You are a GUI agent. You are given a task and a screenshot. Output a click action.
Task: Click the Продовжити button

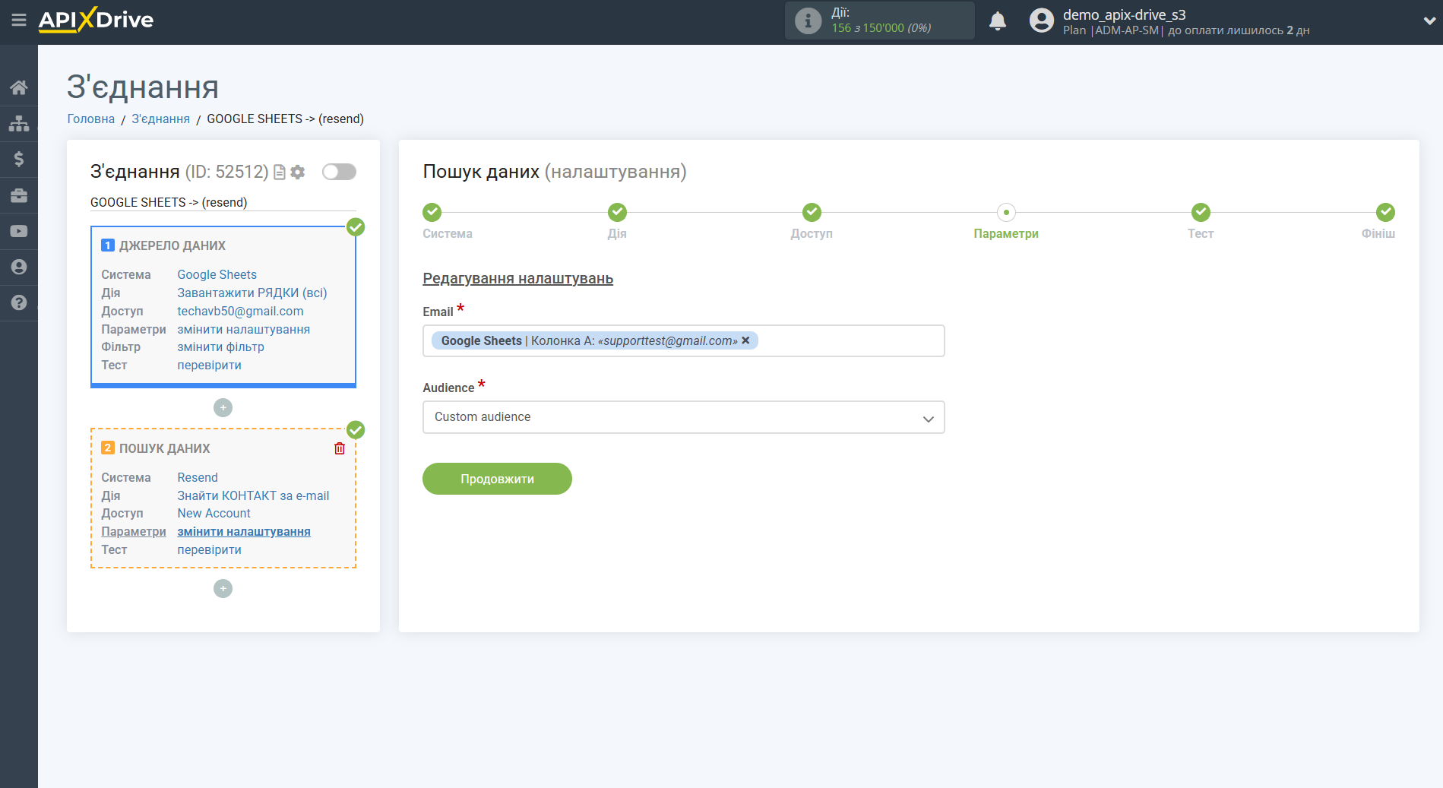497,479
